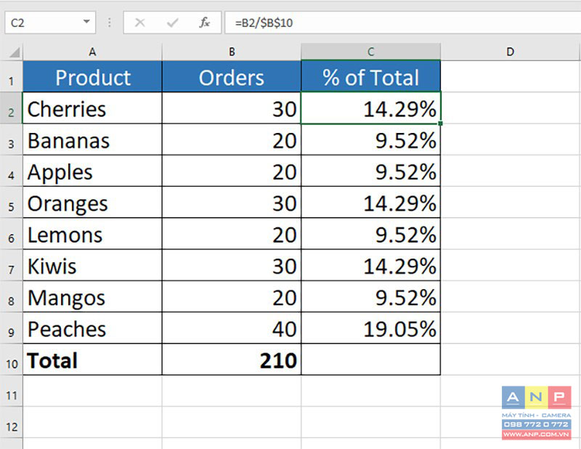Select row 10 header
The image size is (581, 449).
pyautogui.click(x=12, y=360)
